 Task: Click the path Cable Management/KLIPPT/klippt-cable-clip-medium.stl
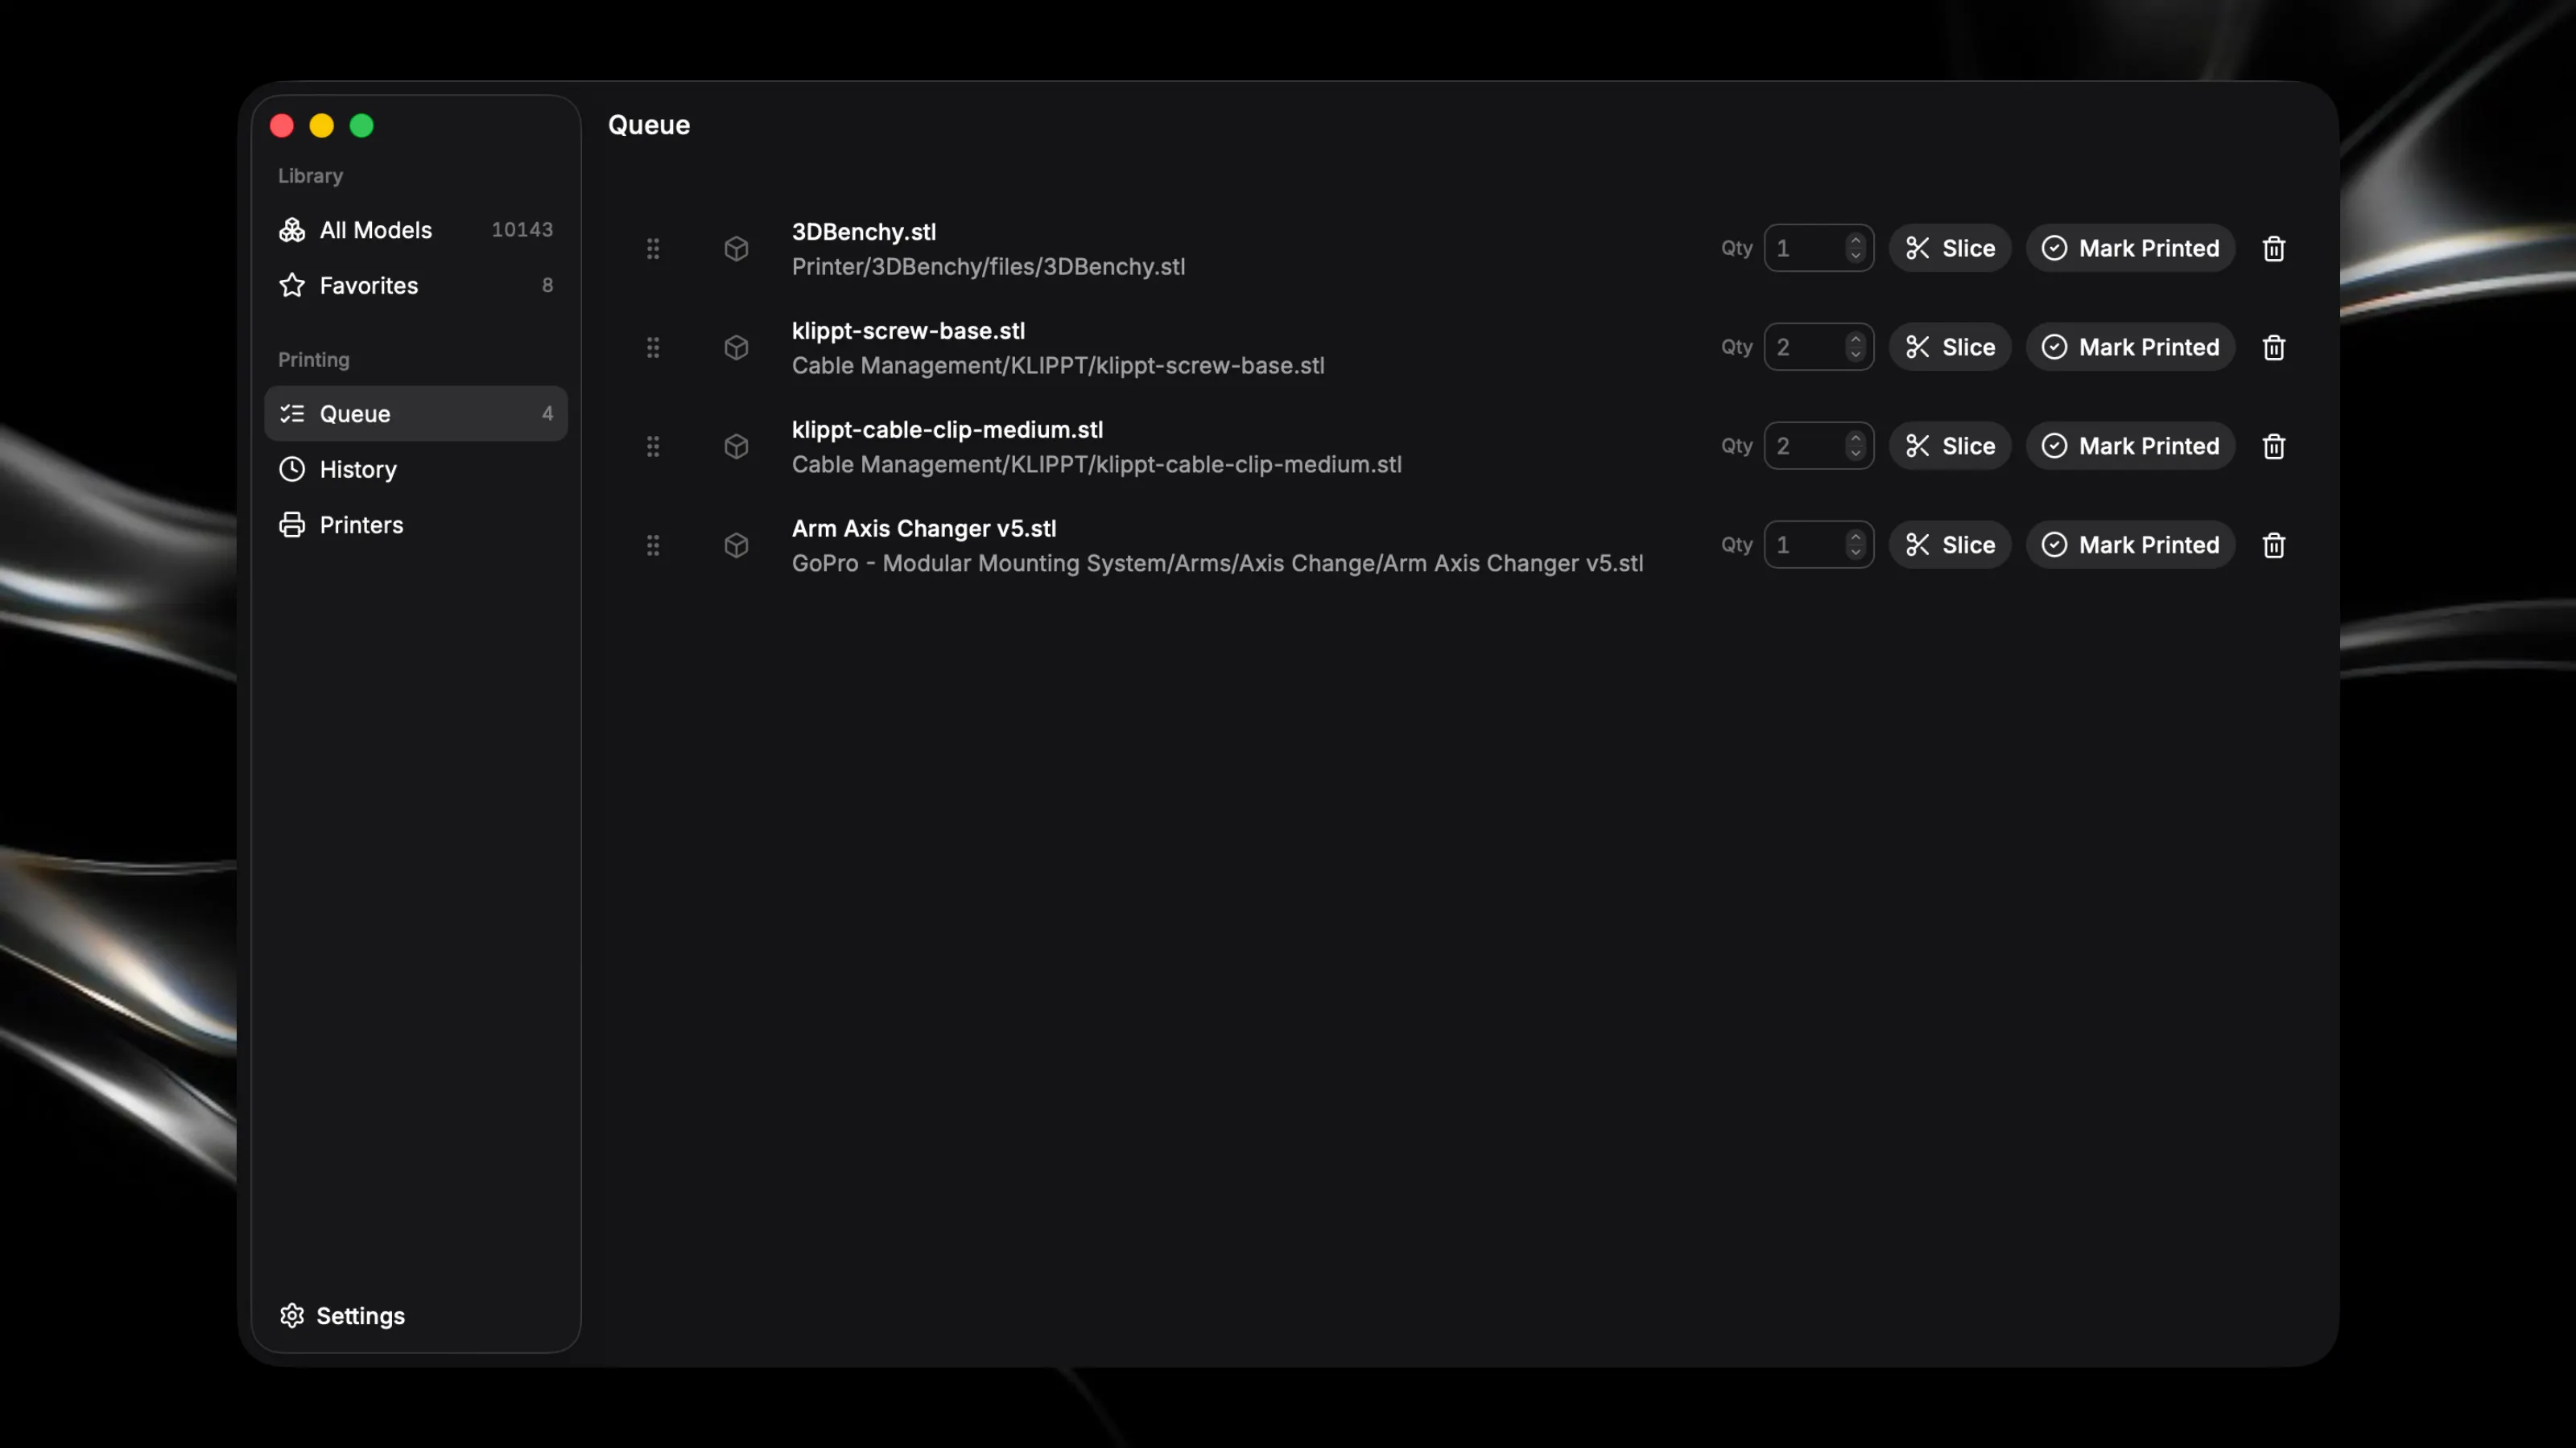1096,465
